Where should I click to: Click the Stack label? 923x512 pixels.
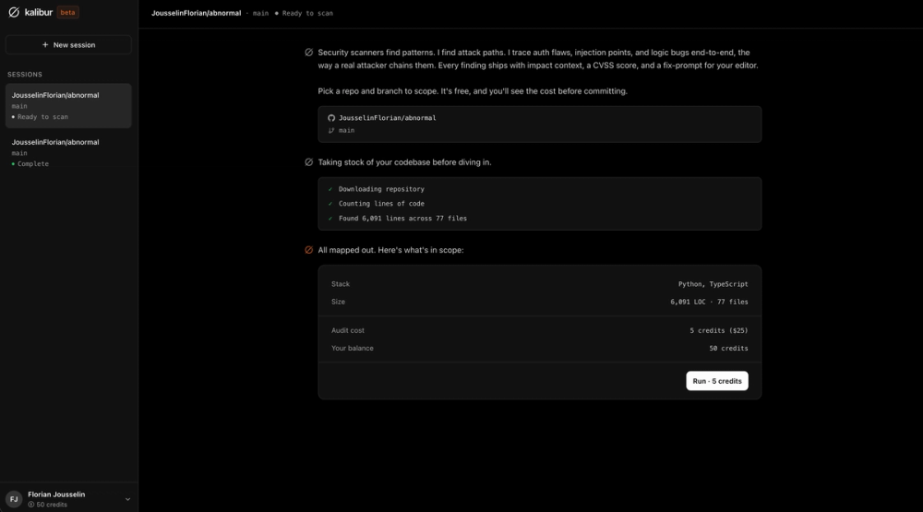(341, 284)
